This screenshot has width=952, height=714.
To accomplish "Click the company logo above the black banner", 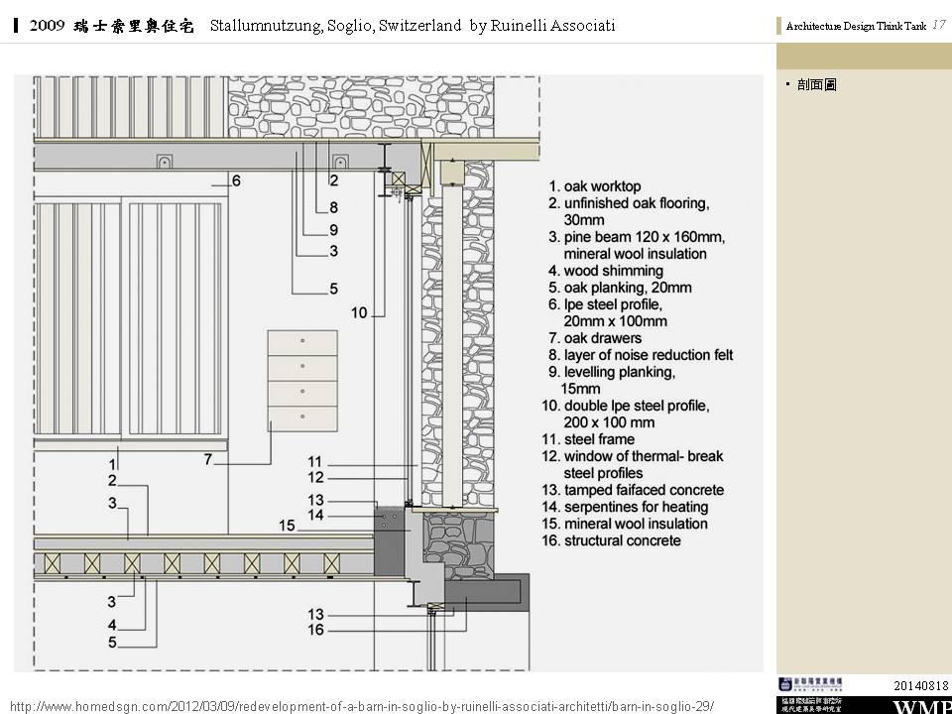I will click(809, 684).
